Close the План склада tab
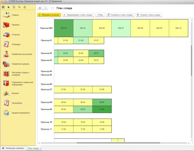This screenshot has width=194, height=151. (x=40, y=148)
